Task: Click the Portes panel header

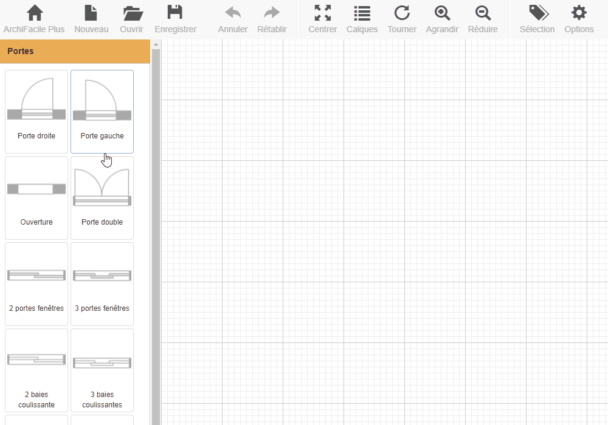Action: click(x=75, y=52)
